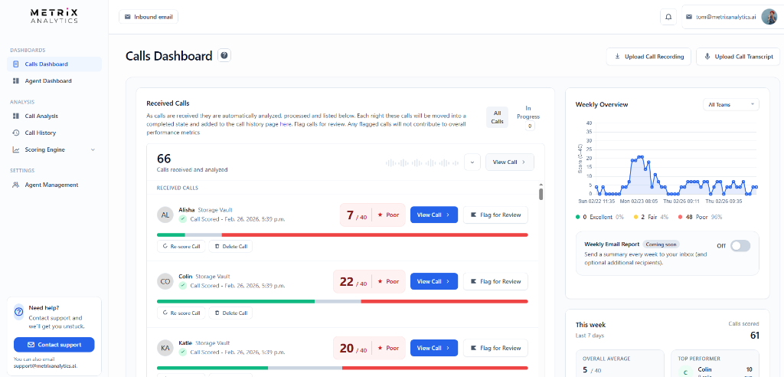The image size is (784, 377).
Task: Open the notifications bell icon
Action: point(668,17)
